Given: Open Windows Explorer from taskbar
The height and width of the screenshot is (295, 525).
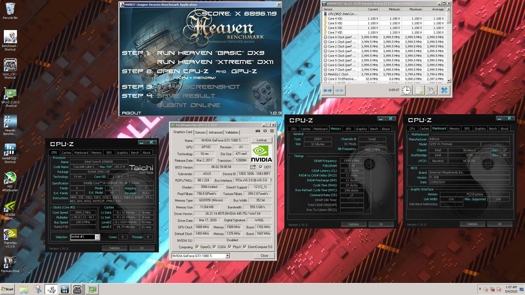Looking at the screenshot, I should pos(24,289).
